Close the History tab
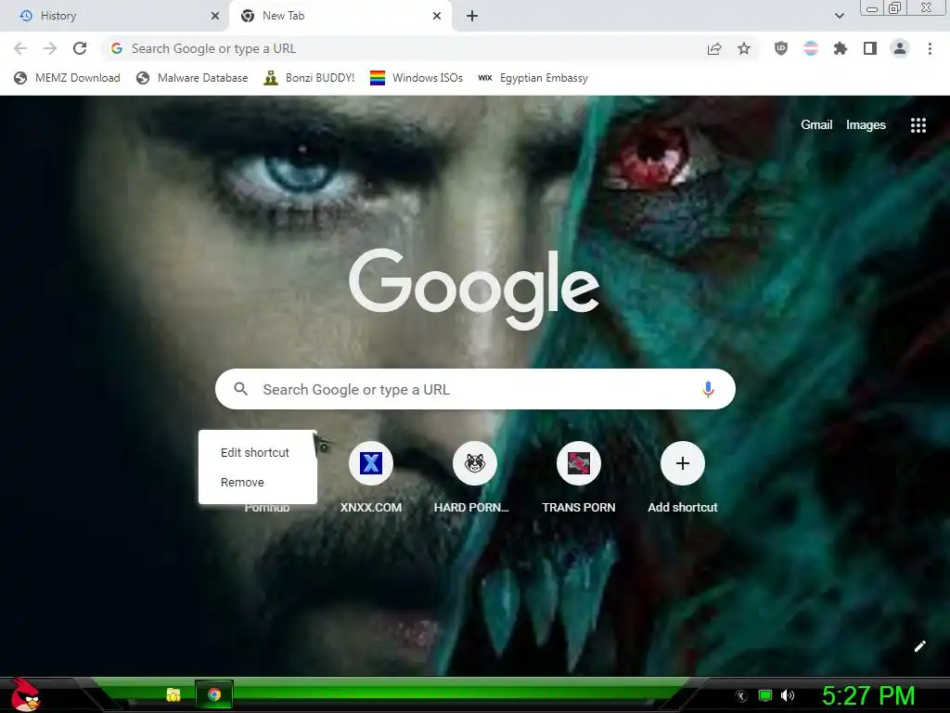 215,16
